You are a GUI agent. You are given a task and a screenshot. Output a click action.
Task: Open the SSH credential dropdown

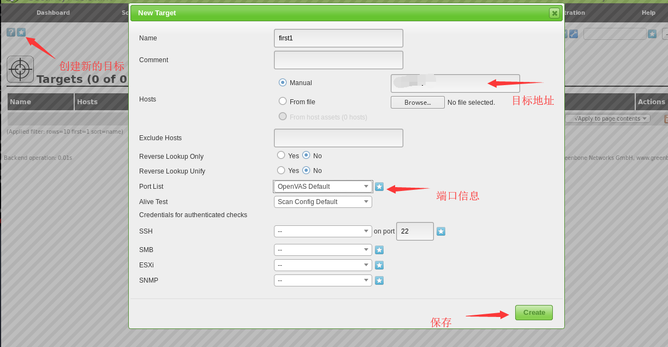point(323,231)
